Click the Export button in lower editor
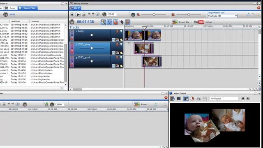The width and height of the screenshot is (263, 148). (x=141, y=104)
